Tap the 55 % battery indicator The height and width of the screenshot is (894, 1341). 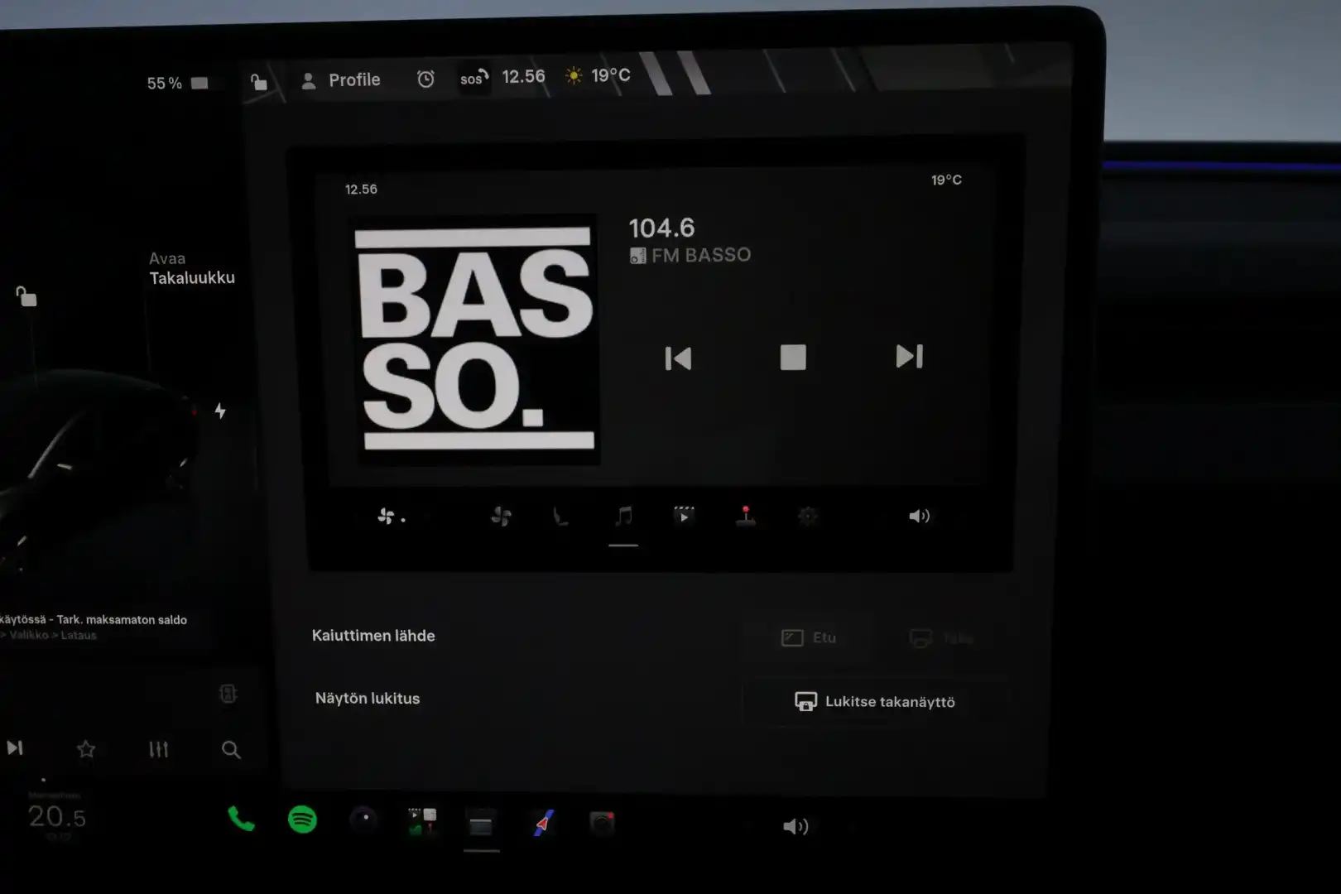pos(178,83)
